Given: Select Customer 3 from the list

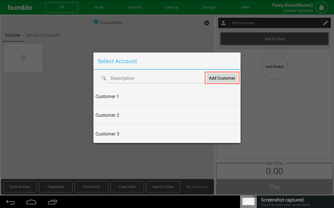Looking at the screenshot, I should (167, 134).
